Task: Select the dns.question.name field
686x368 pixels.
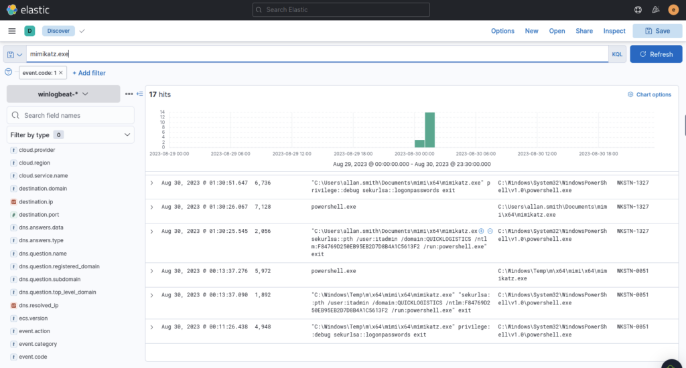Action: click(x=42, y=254)
